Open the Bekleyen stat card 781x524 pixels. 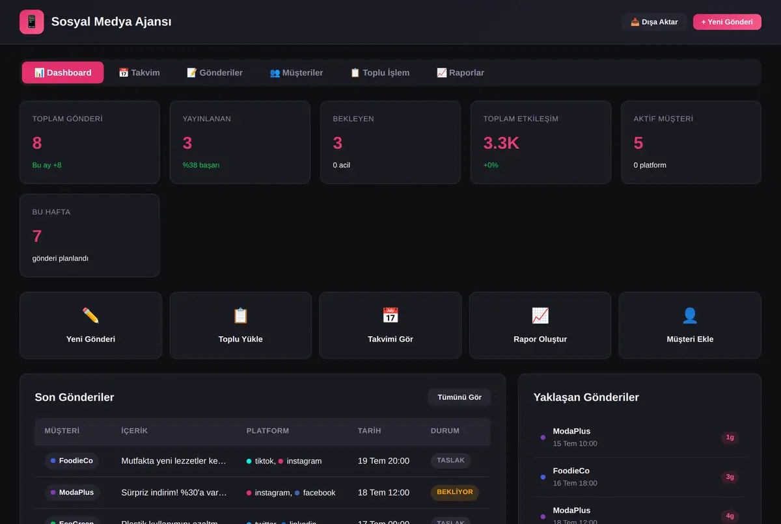click(x=390, y=142)
